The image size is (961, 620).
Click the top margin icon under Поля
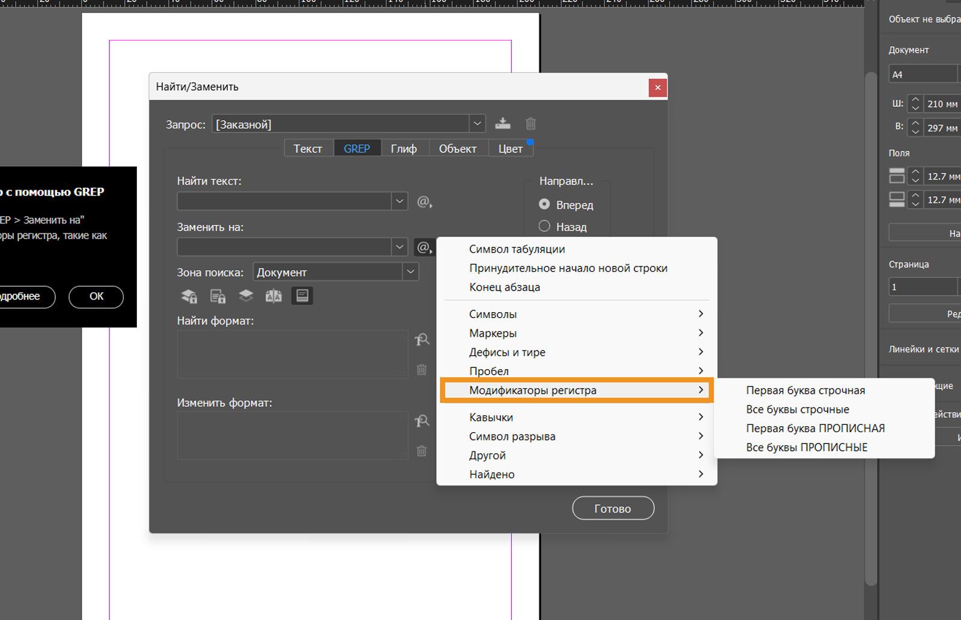click(897, 176)
